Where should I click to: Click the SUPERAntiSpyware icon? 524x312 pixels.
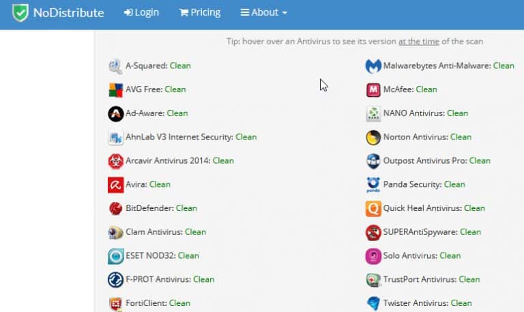coord(373,232)
